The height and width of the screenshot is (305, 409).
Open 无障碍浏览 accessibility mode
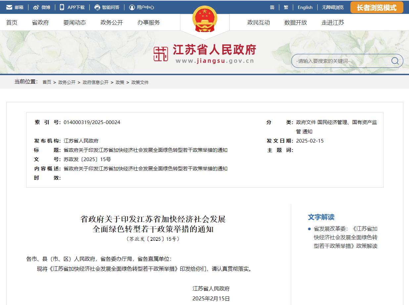pyautogui.click(x=333, y=7)
